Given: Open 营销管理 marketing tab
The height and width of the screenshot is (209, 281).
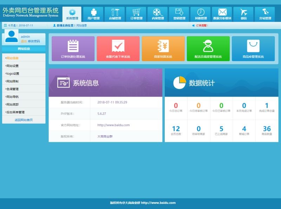Looking at the screenshot, I should 179,14.
